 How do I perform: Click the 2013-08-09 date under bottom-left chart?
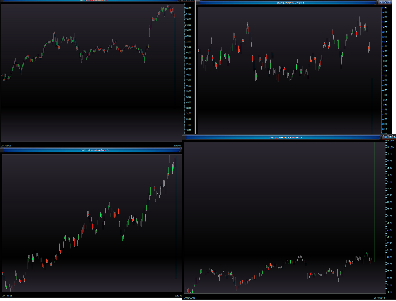click(7, 296)
